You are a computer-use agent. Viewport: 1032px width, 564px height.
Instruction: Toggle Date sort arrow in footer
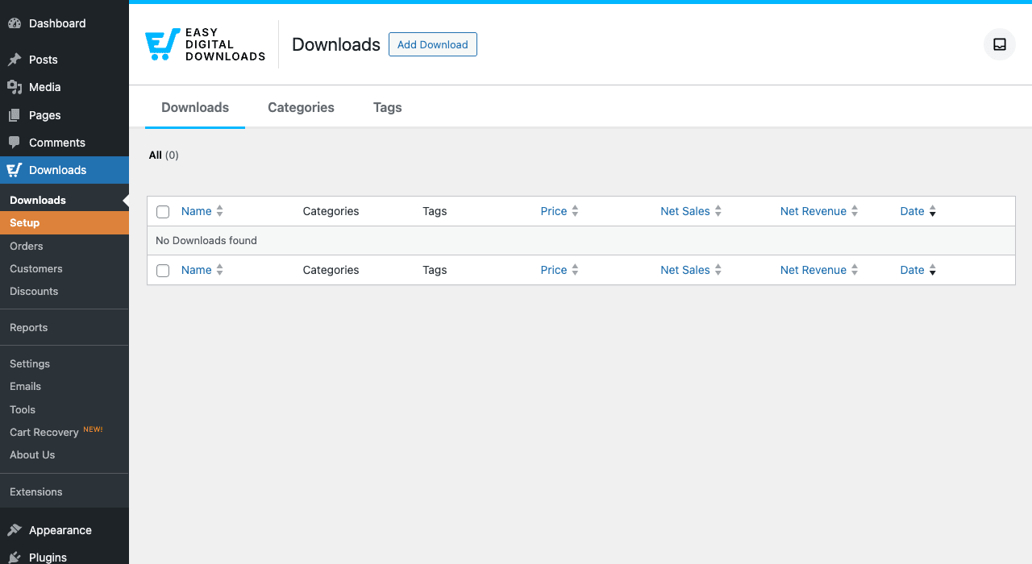tap(933, 270)
